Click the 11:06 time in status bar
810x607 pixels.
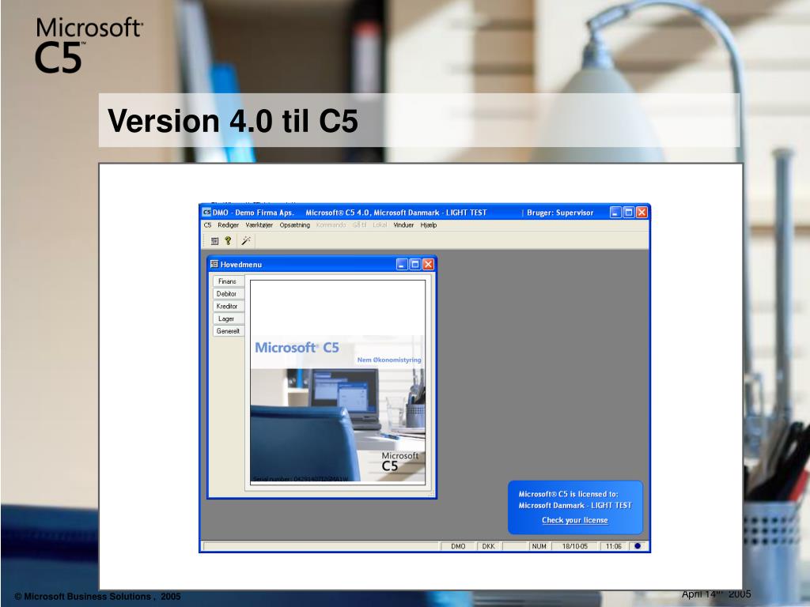tap(614, 546)
